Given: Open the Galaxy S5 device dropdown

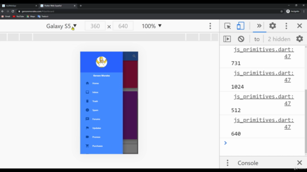Looking at the screenshot, I should pyautogui.click(x=61, y=26).
